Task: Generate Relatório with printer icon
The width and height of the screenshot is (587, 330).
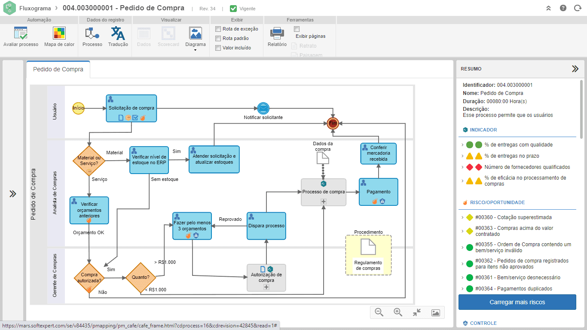Action: [277, 37]
